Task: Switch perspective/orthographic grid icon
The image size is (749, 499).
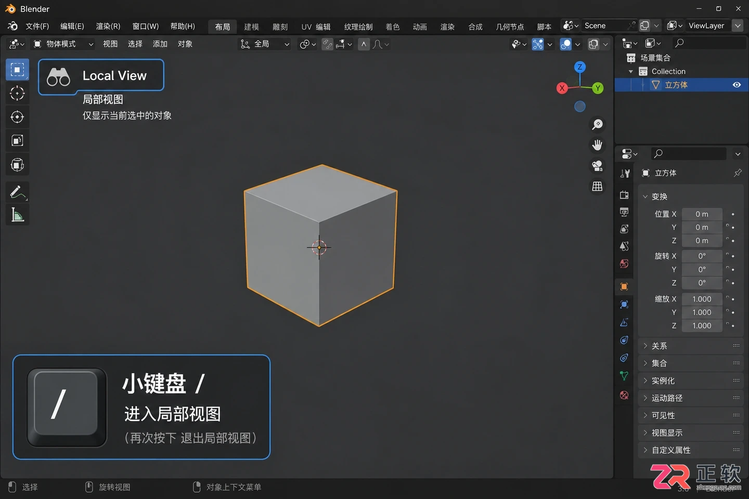Action: [597, 186]
